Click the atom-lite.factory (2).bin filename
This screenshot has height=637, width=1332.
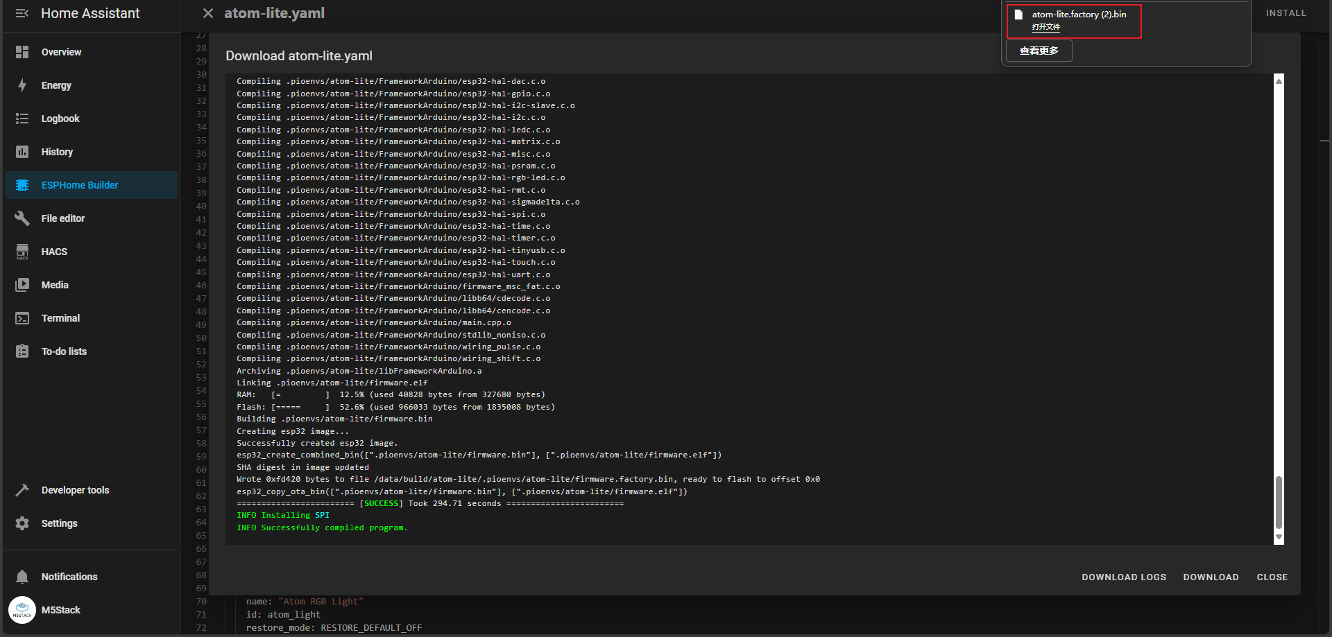point(1079,15)
